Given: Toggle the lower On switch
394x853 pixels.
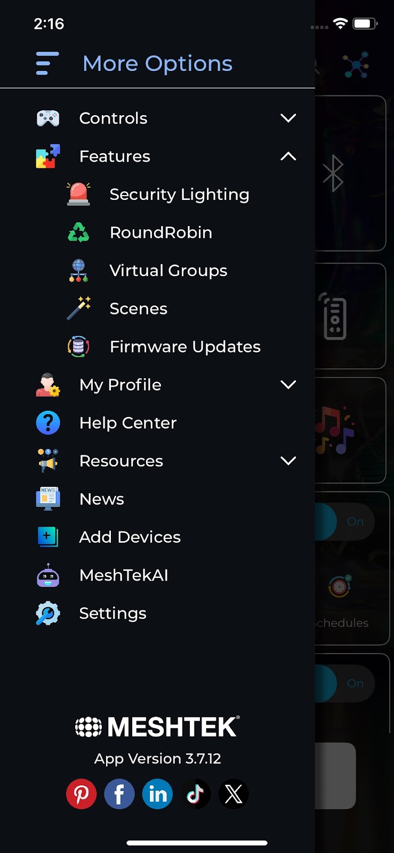Looking at the screenshot, I should click(347, 683).
